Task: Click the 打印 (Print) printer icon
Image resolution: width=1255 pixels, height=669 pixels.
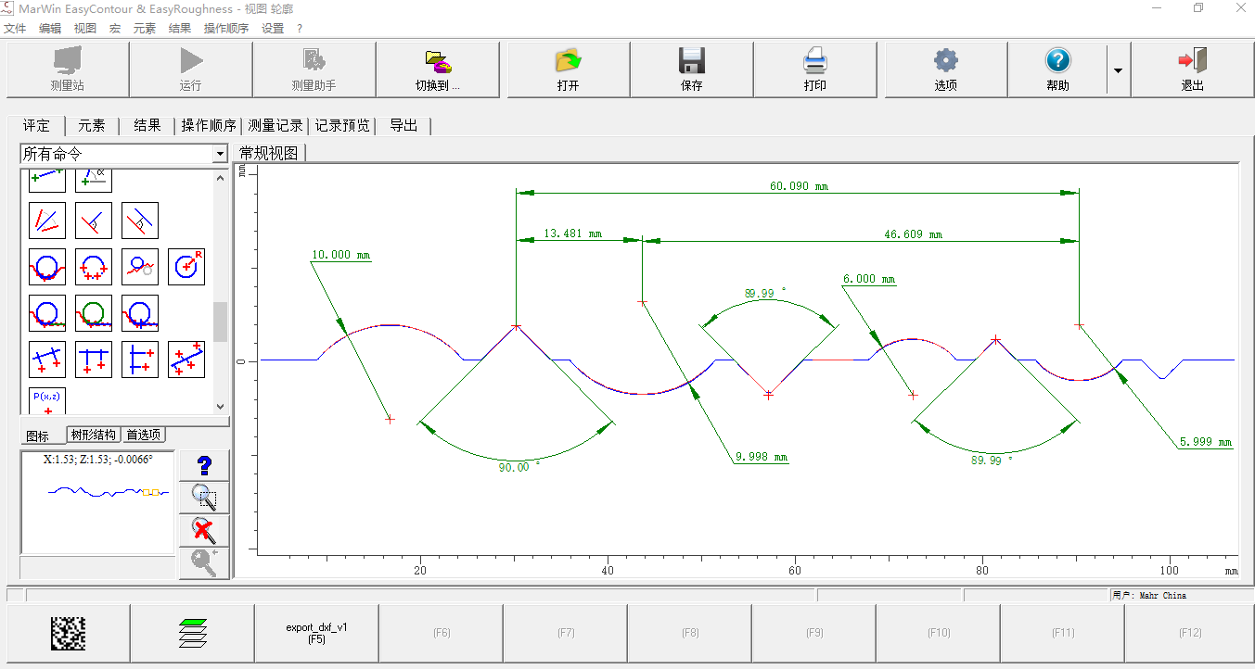Action: click(x=814, y=62)
